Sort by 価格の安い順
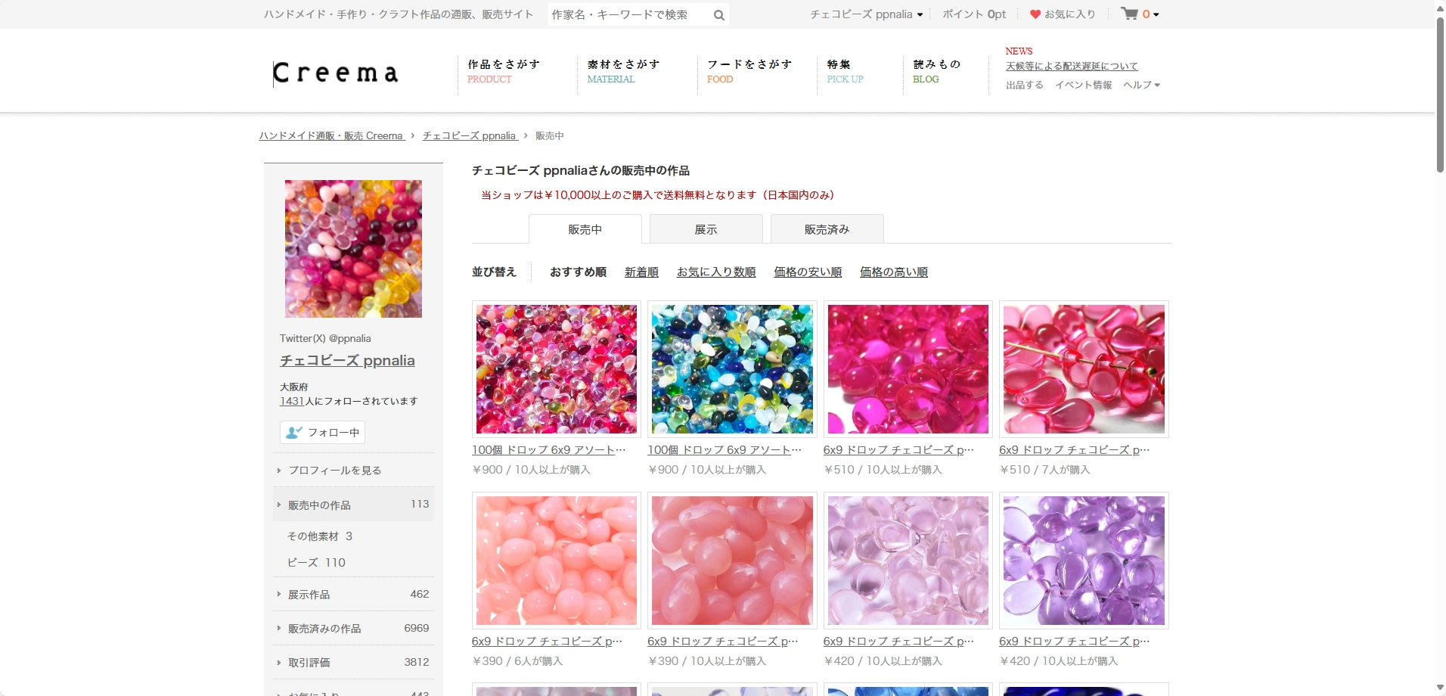The height and width of the screenshot is (696, 1446). [x=808, y=272]
